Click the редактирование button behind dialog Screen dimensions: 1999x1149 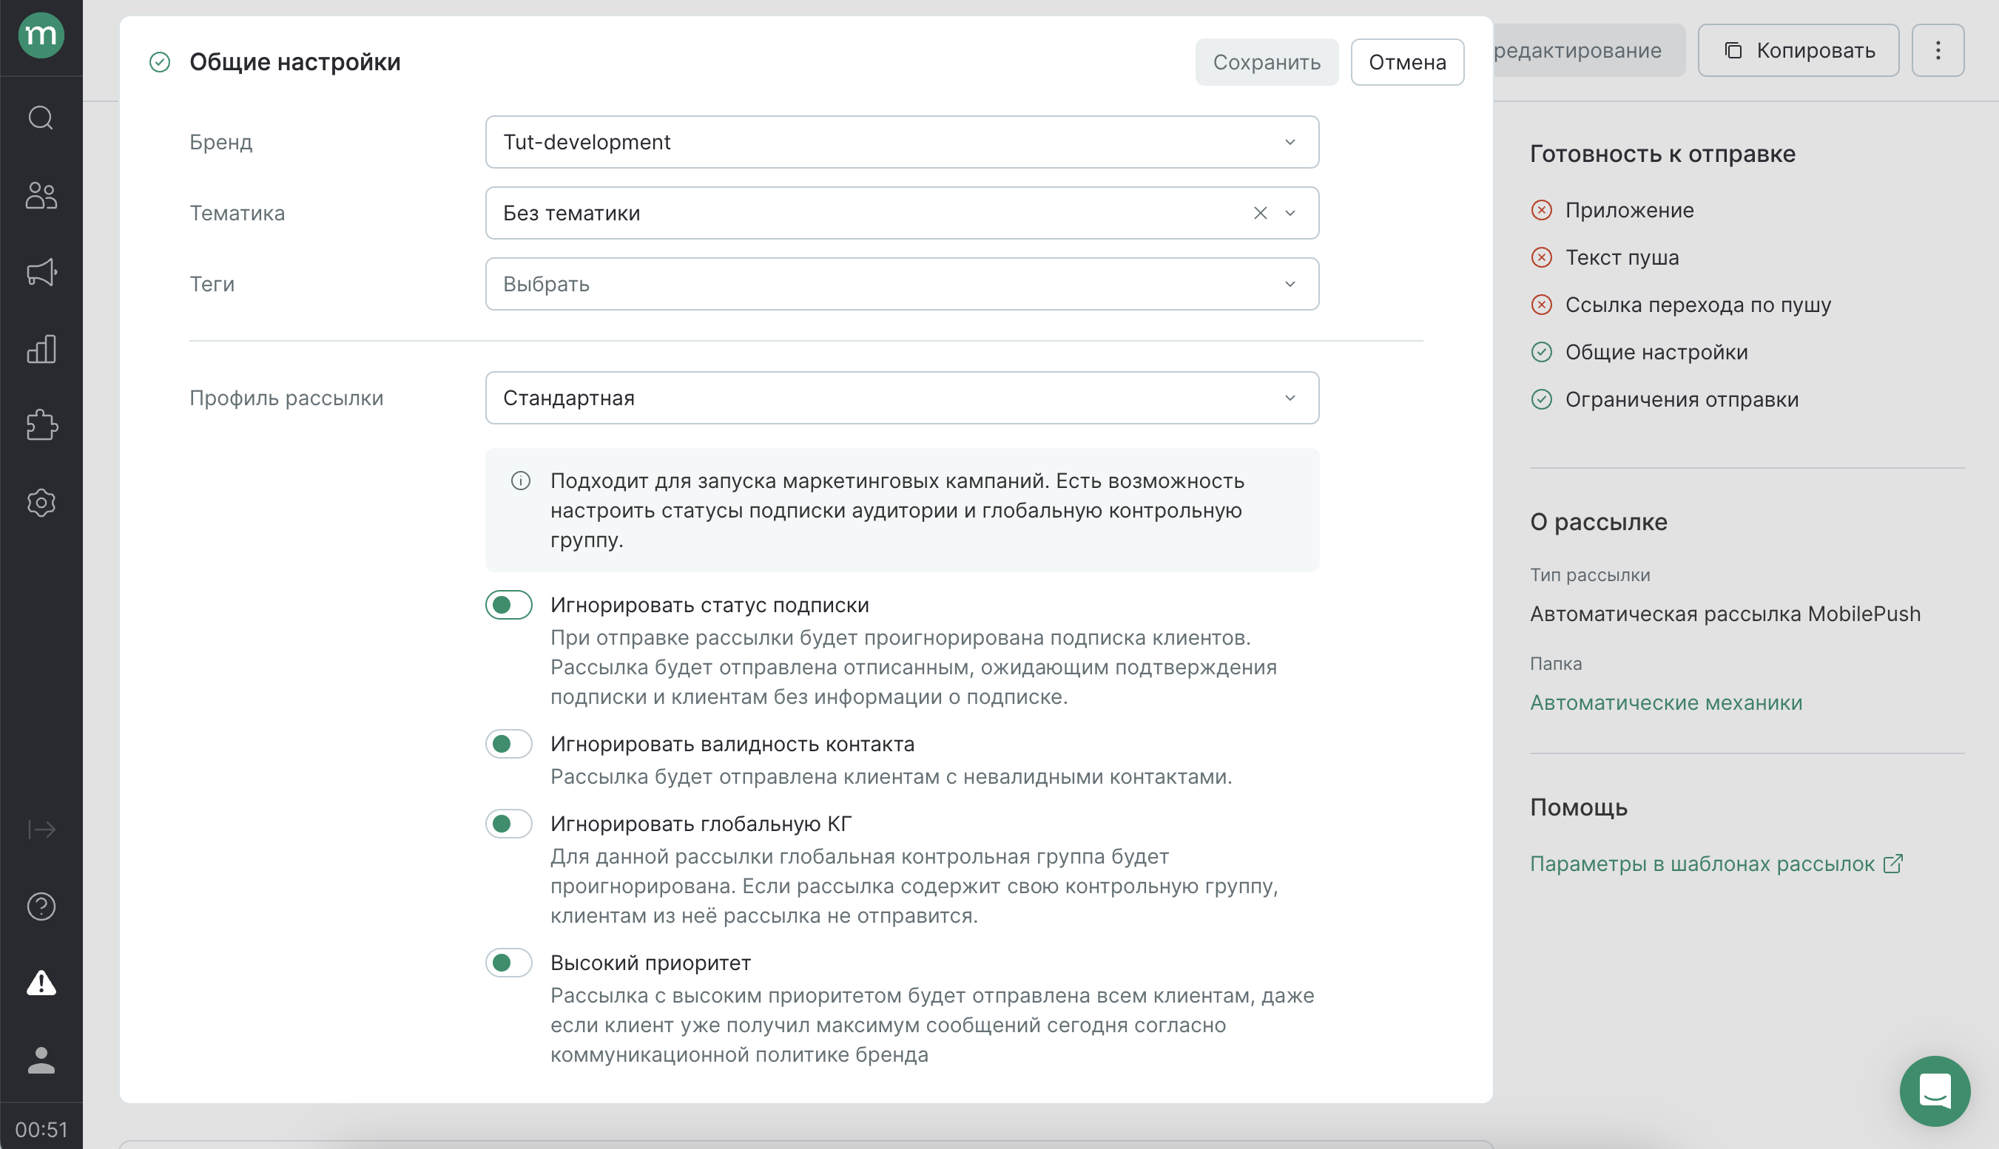pos(1588,50)
